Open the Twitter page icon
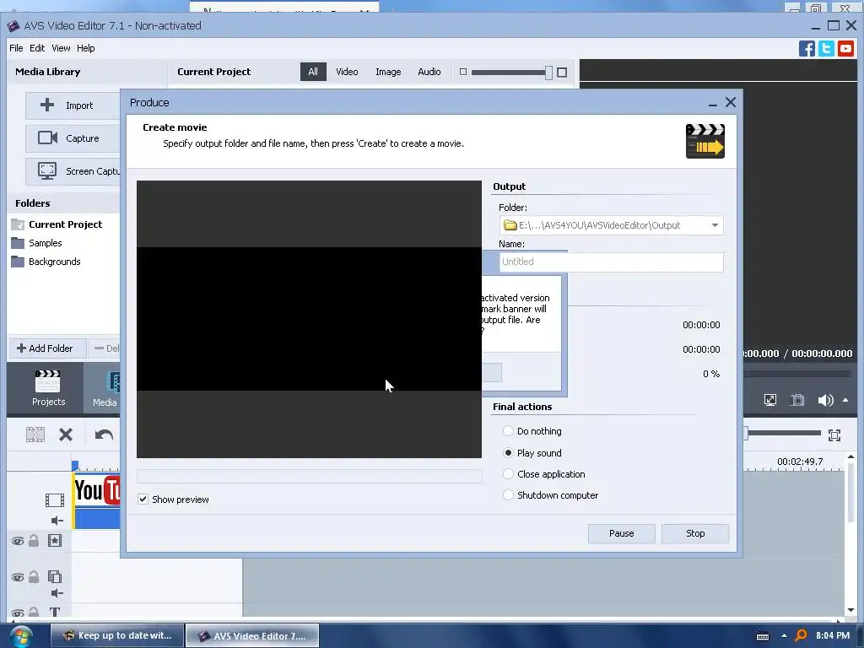Image resolution: width=864 pixels, height=648 pixels. point(826,48)
